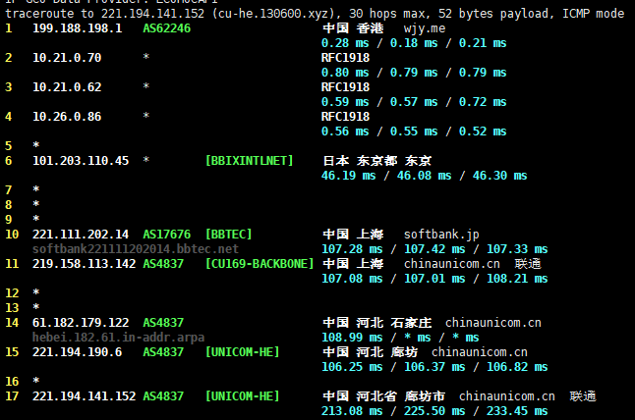Select 101.203.110.45 in hop 6
The width and height of the screenshot is (635, 420).
[x=81, y=161]
